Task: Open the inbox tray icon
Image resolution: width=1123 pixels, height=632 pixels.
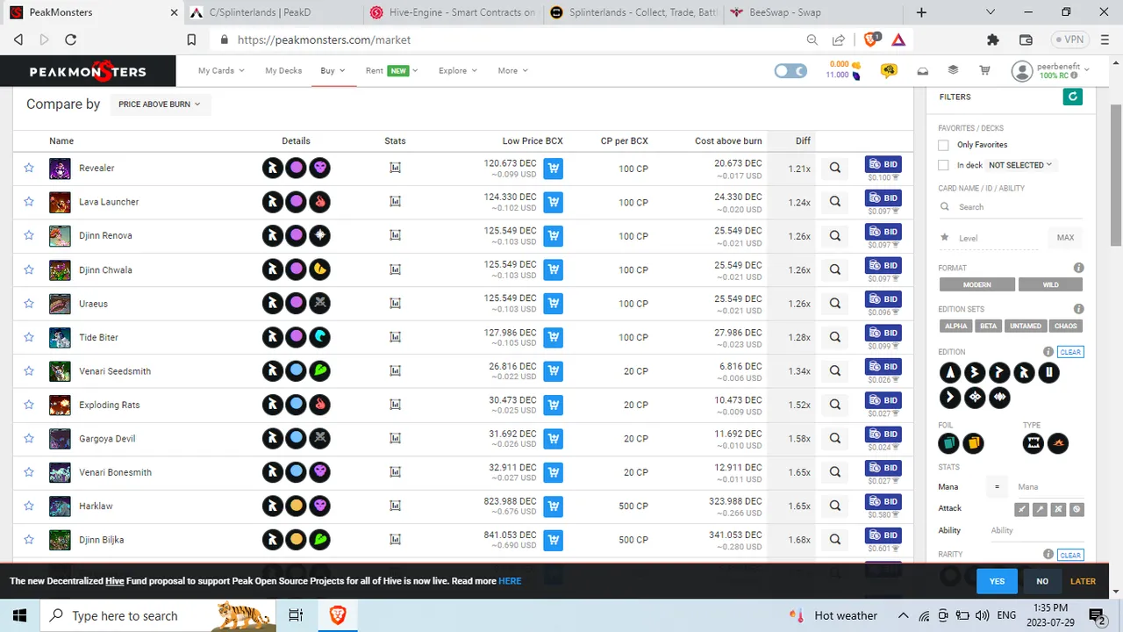Action: pos(923,71)
